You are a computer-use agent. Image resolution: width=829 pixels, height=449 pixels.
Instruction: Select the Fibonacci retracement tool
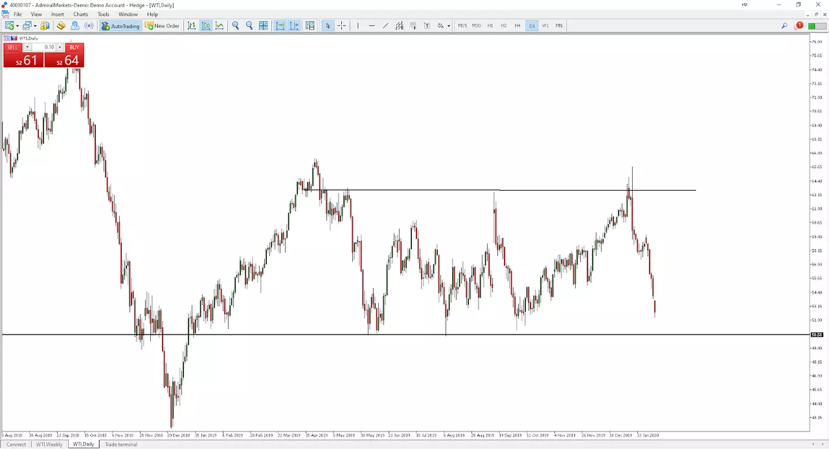[x=413, y=26]
